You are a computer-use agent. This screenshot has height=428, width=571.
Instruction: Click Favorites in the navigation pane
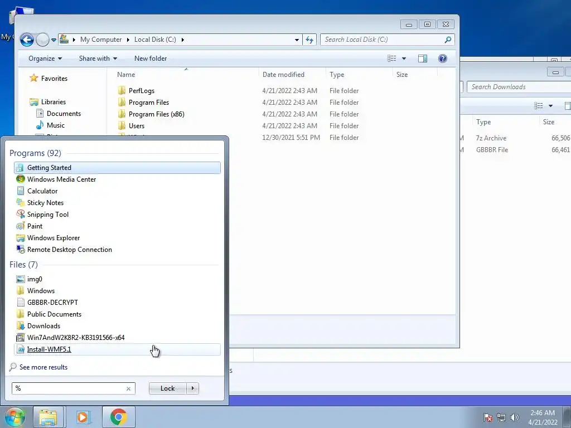(x=54, y=78)
